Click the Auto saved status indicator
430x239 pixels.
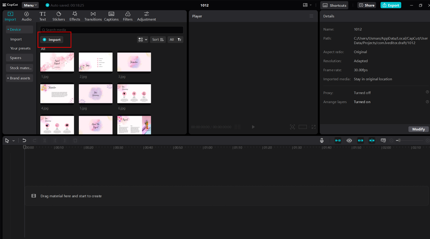(x=65, y=5)
